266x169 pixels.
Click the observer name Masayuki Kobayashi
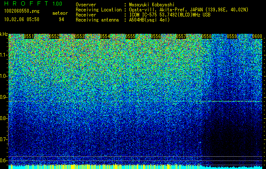click(152, 5)
